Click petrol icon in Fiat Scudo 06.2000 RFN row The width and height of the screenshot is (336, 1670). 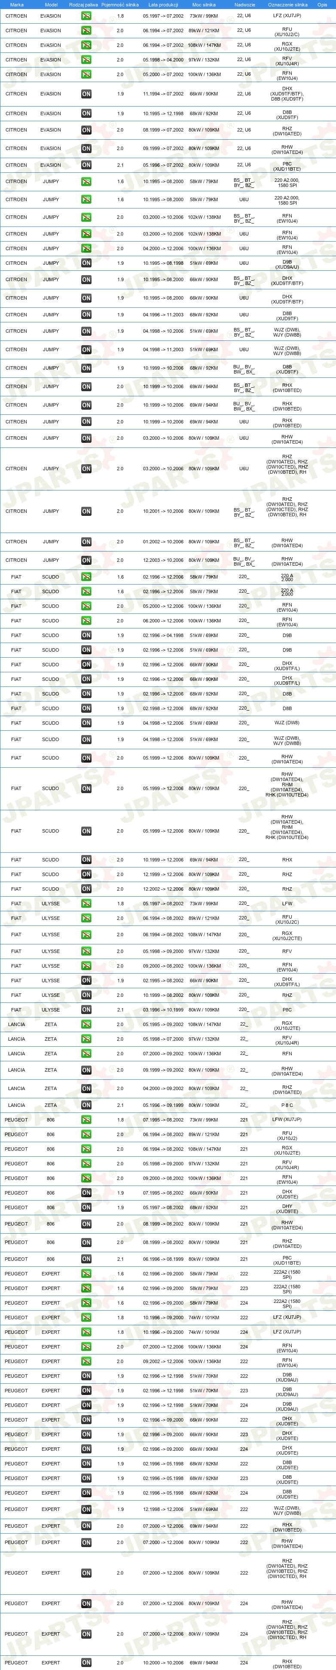[x=86, y=621]
